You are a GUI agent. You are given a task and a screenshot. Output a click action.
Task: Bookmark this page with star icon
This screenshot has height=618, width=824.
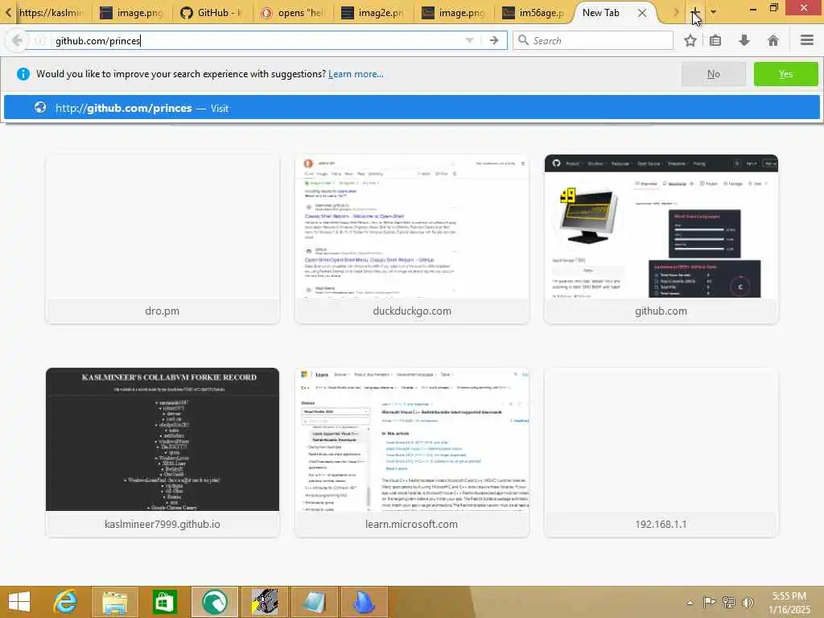coord(690,40)
